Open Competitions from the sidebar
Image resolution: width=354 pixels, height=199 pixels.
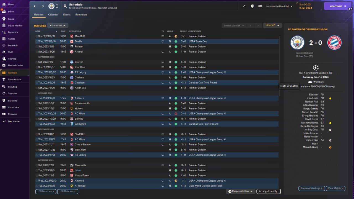click(15, 79)
